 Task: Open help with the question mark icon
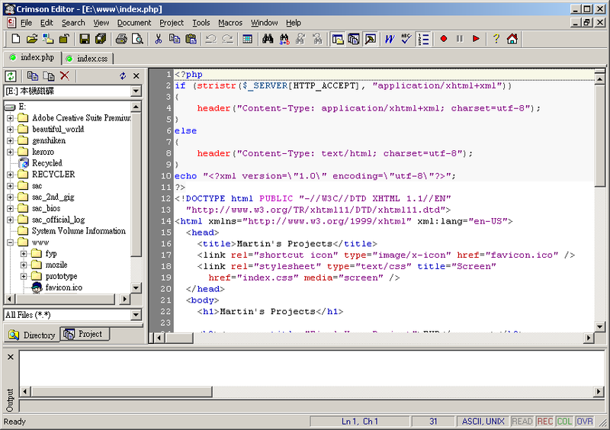[x=496, y=39]
